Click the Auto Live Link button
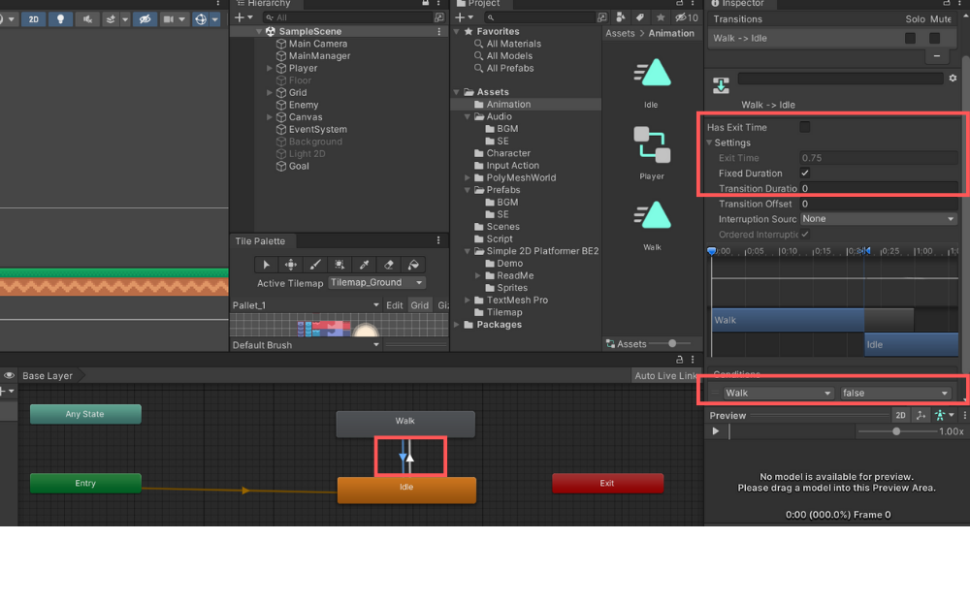The width and height of the screenshot is (970, 603). 665,376
